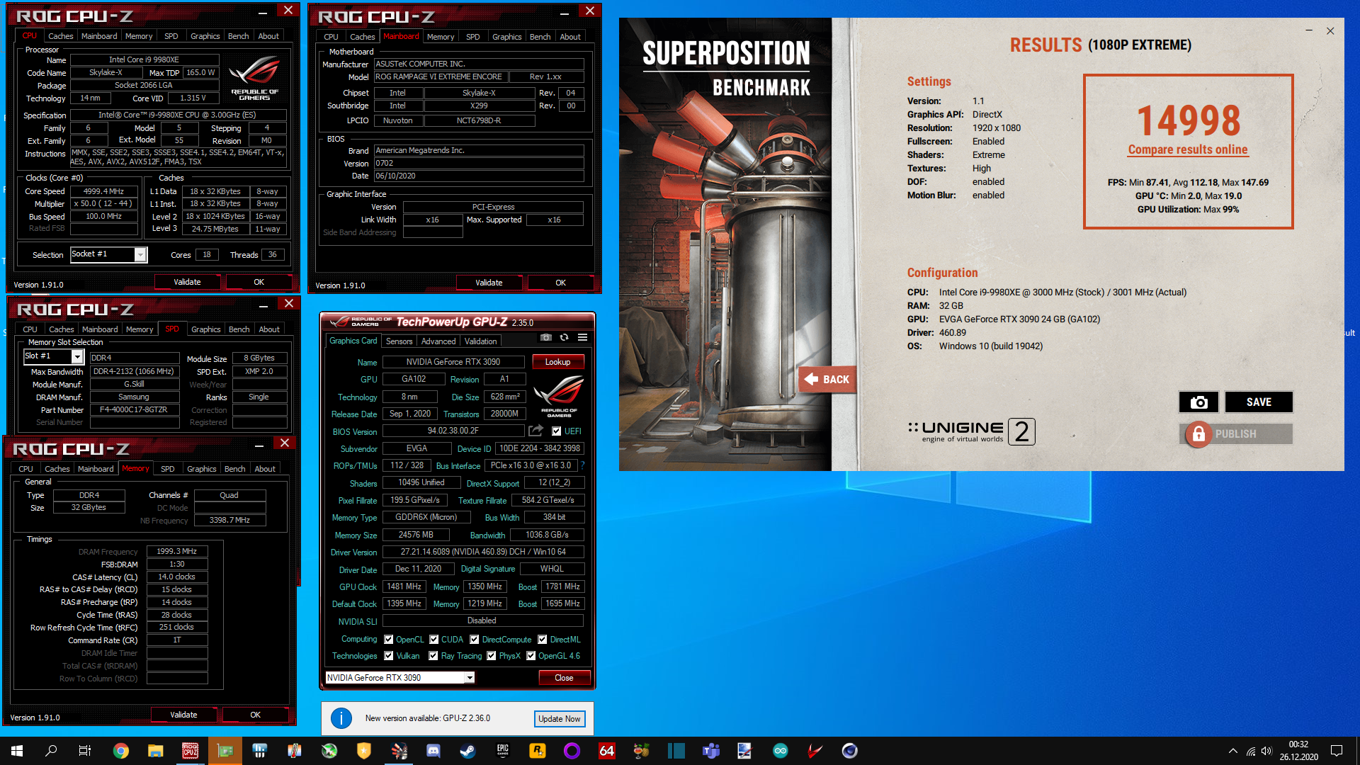Toggle the DirectML checkbox
The image size is (1360, 765).
(x=543, y=639)
